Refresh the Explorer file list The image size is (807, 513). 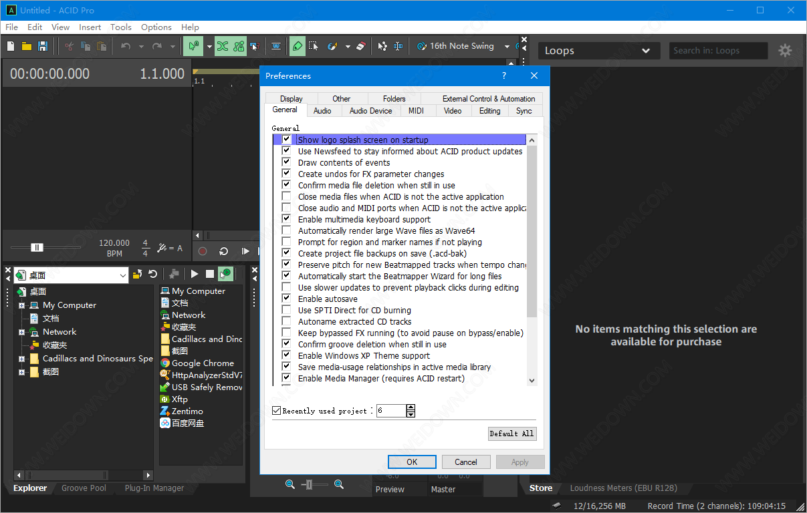[x=153, y=274]
